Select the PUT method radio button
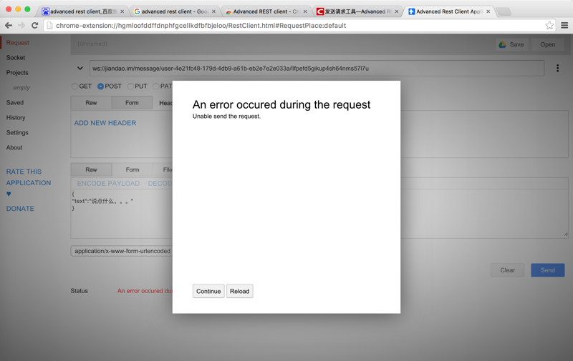This screenshot has width=573, height=361. point(130,86)
